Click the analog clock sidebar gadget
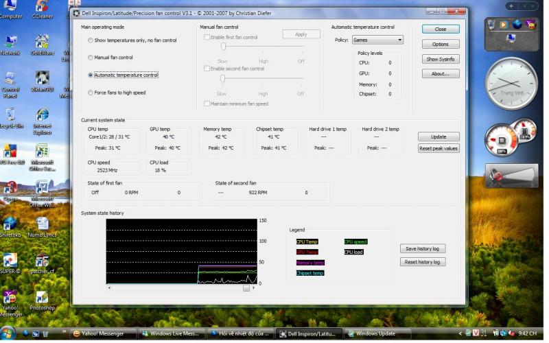Viewport: 549px width, 343px height. point(511,84)
